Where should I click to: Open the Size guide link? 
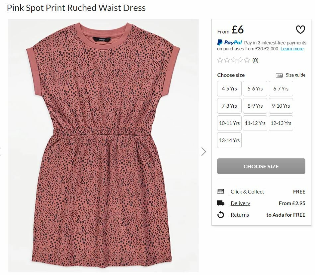[x=295, y=75]
